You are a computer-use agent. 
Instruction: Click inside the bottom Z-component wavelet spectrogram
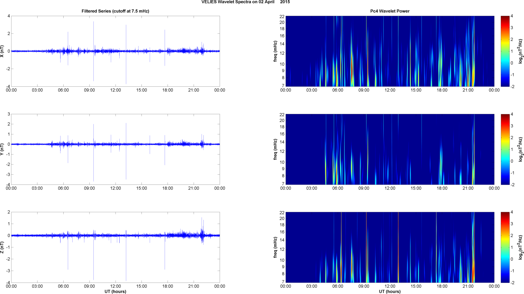pyautogui.click(x=390, y=247)
